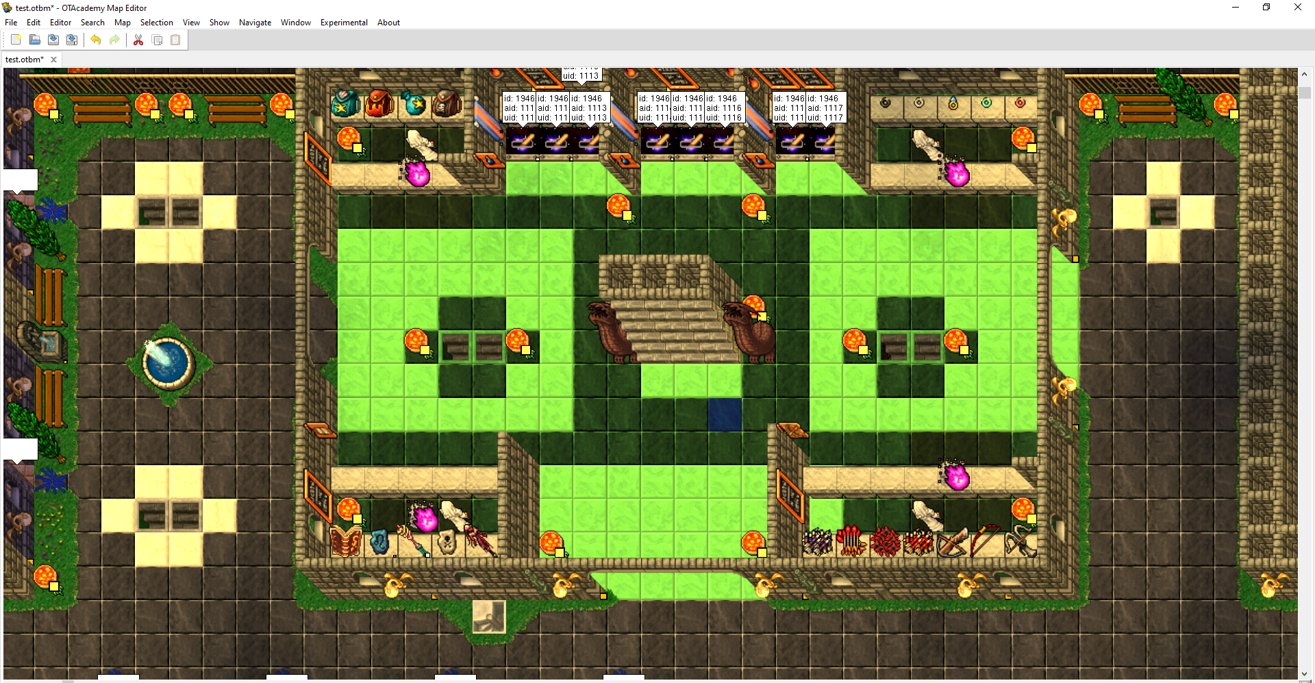Viewport: 1315px width, 683px height.
Task: Open the Window menu
Action: (296, 23)
